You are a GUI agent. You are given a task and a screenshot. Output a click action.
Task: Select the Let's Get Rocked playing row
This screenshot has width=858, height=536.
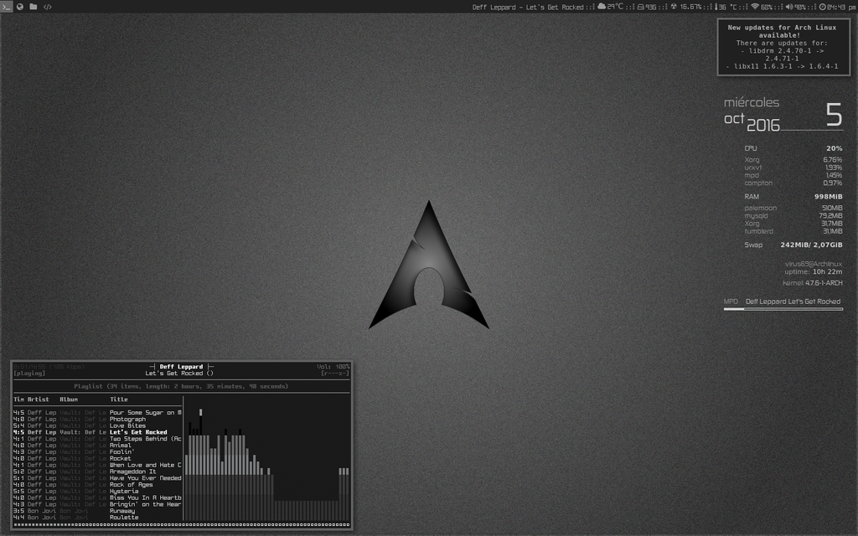click(97, 432)
